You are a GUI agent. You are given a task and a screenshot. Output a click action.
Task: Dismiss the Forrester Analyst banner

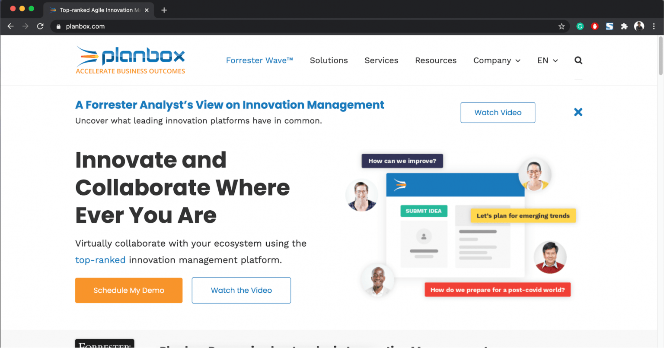pyautogui.click(x=578, y=112)
